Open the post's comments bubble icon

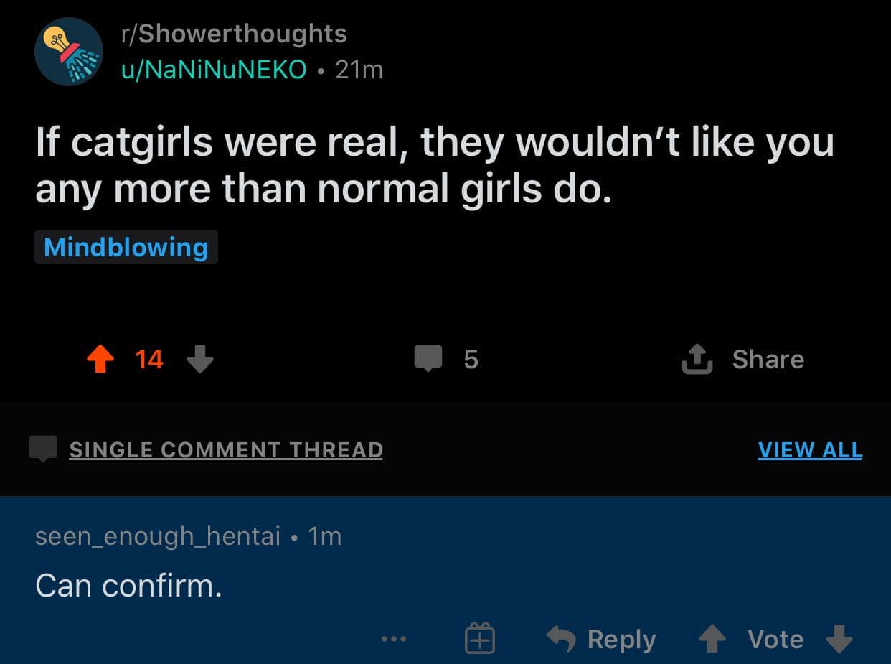[428, 358]
